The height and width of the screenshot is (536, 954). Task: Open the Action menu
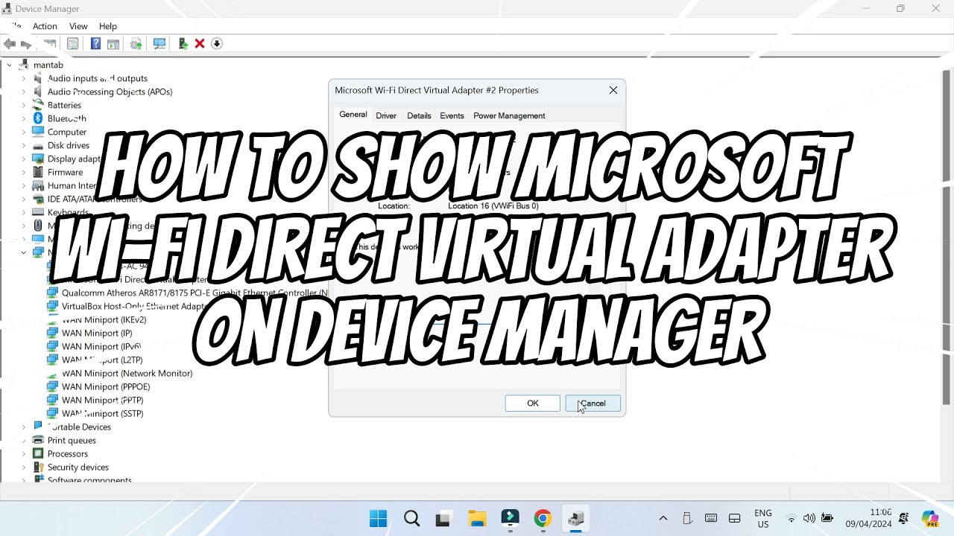[x=45, y=26]
